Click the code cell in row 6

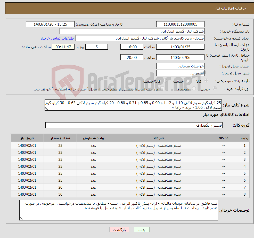(x=224, y=181)
